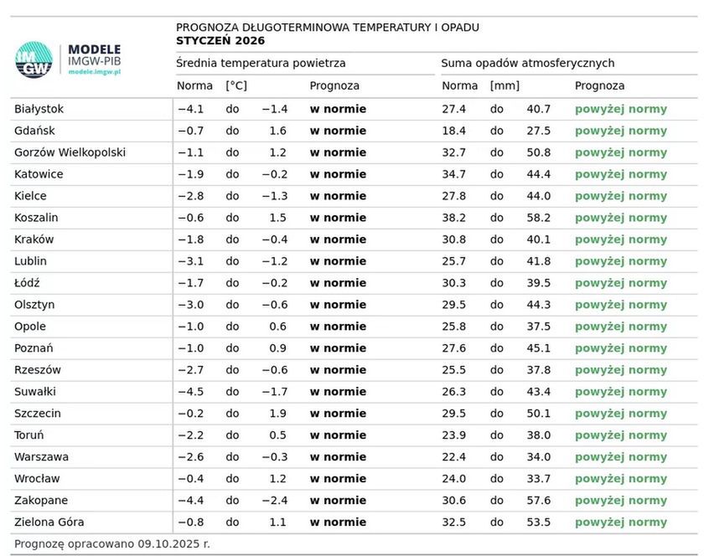This screenshot has height=556, width=704.
Task: Select the Wrocław row name
Action: pos(37,479)
